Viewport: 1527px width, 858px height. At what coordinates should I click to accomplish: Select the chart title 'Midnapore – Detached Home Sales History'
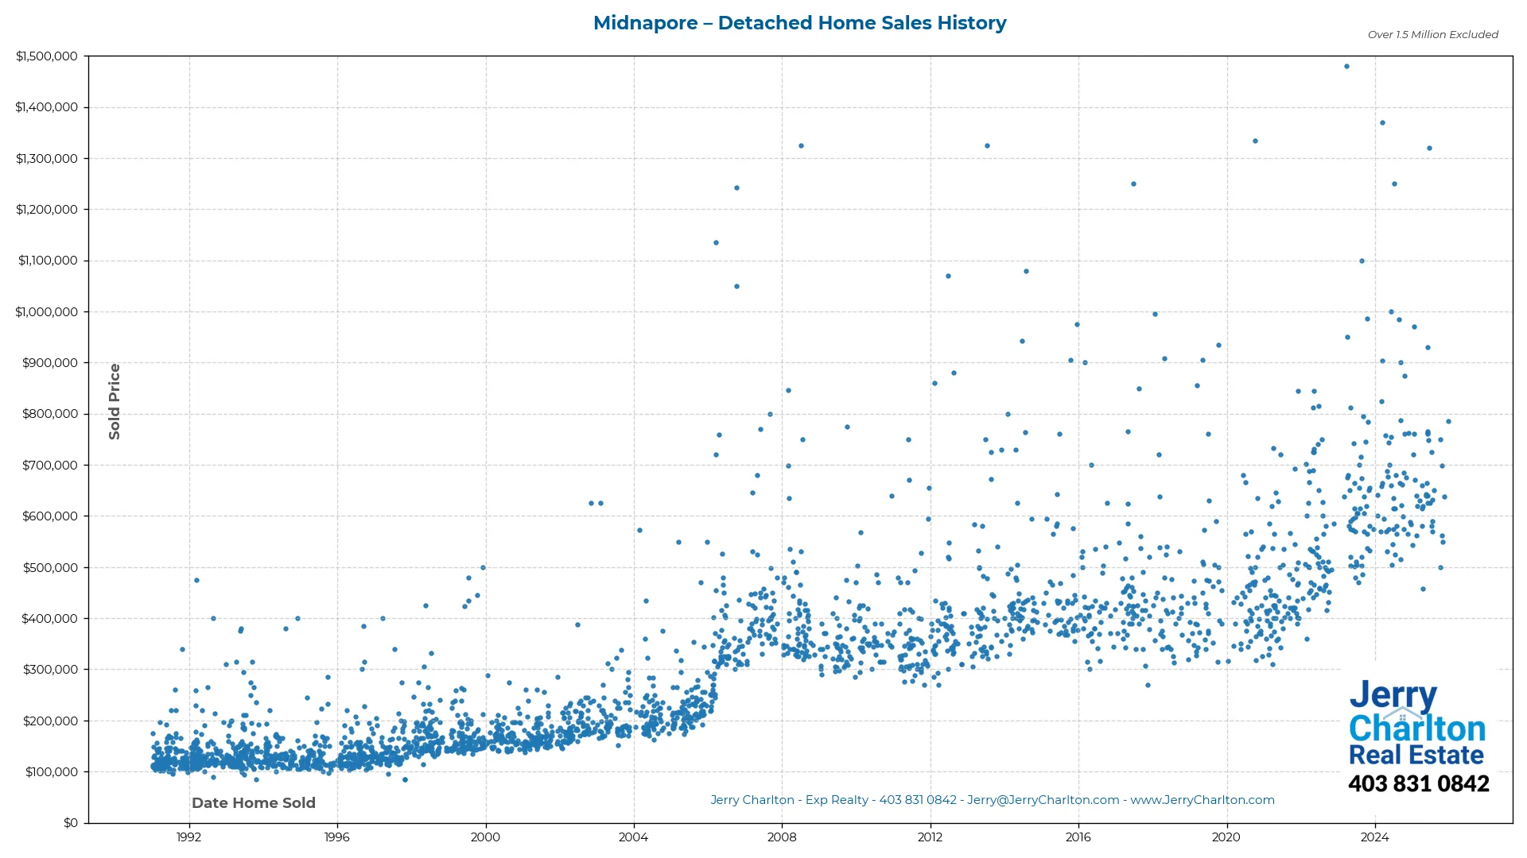click(x=799, y=23)
